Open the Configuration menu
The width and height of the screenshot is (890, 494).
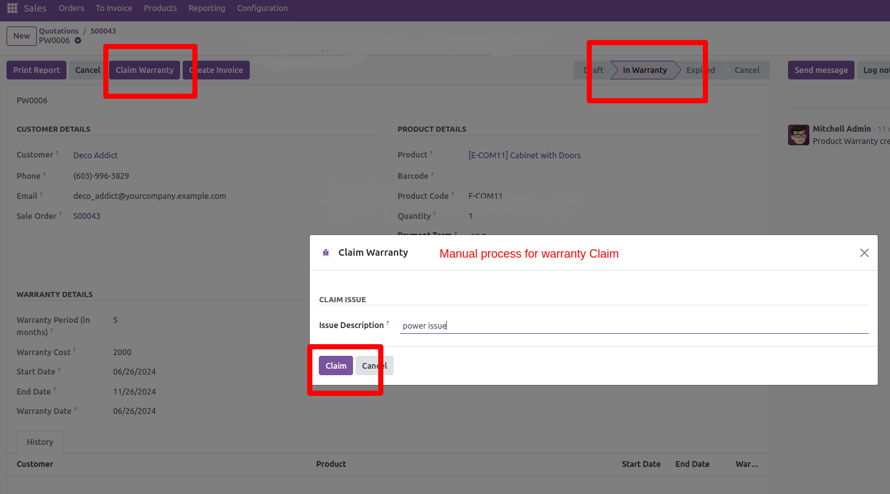point(262,8)
